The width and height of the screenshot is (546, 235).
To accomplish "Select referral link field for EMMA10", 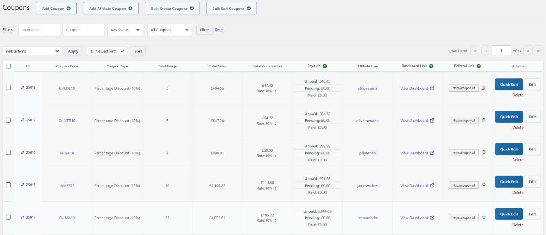I will (464, 218).
